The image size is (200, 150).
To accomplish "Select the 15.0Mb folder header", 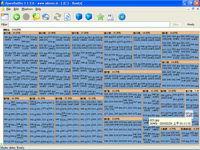I will [x=118, y=33].
